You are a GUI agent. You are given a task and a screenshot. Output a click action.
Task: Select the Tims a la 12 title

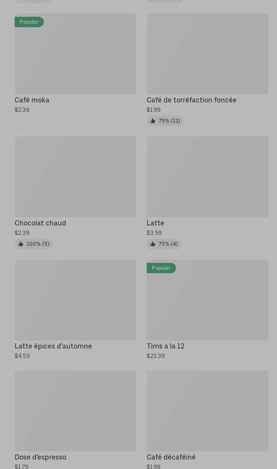pos(166,346)
